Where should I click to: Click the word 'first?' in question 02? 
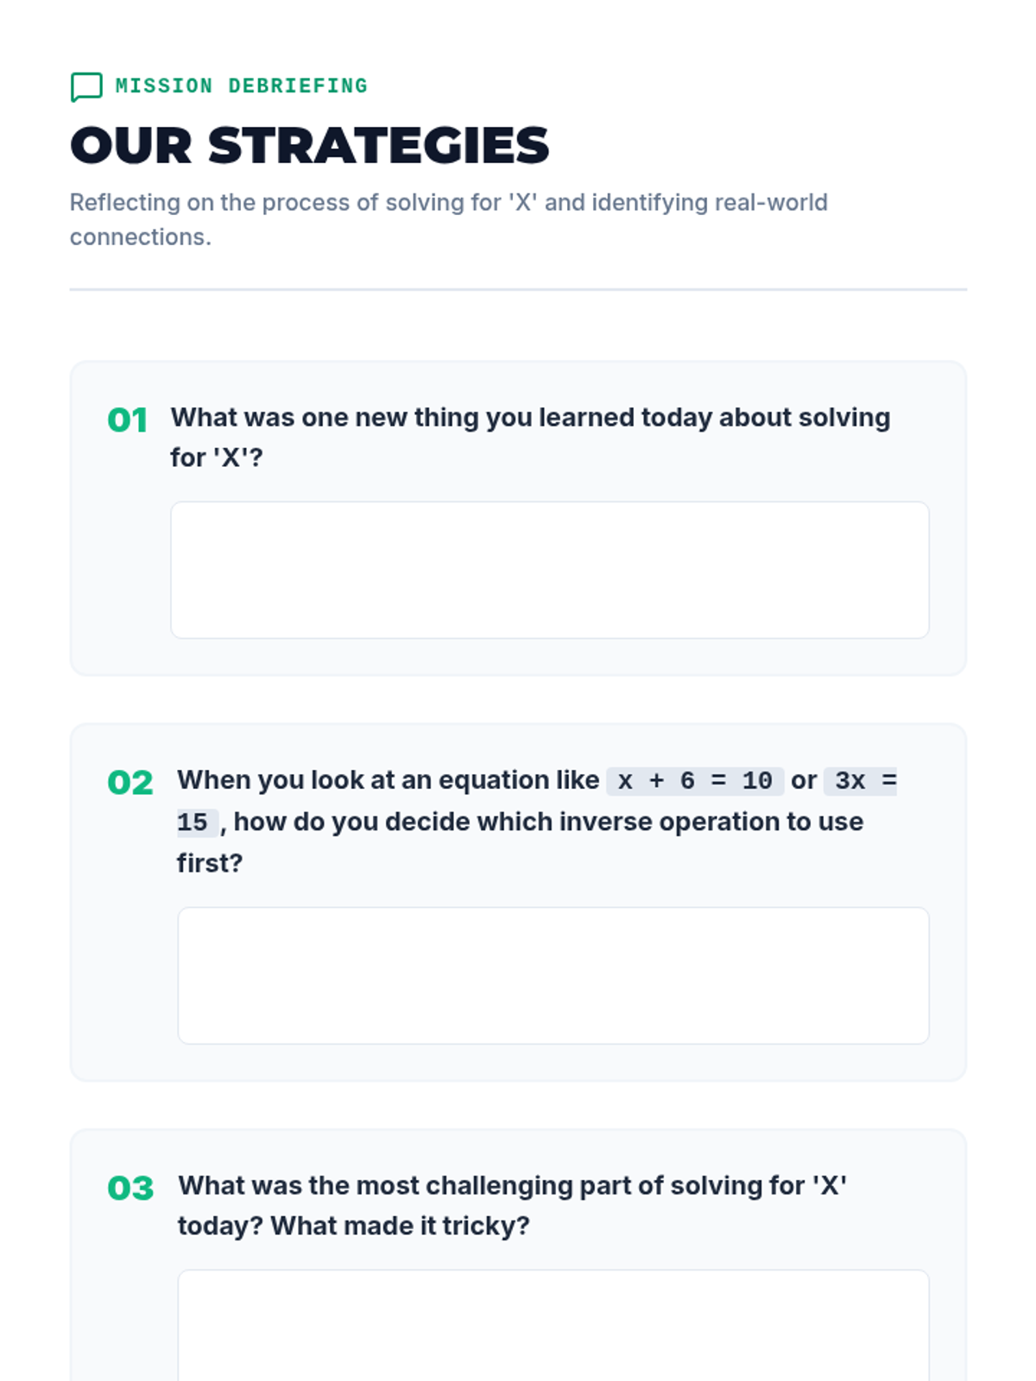coord(210,863)
